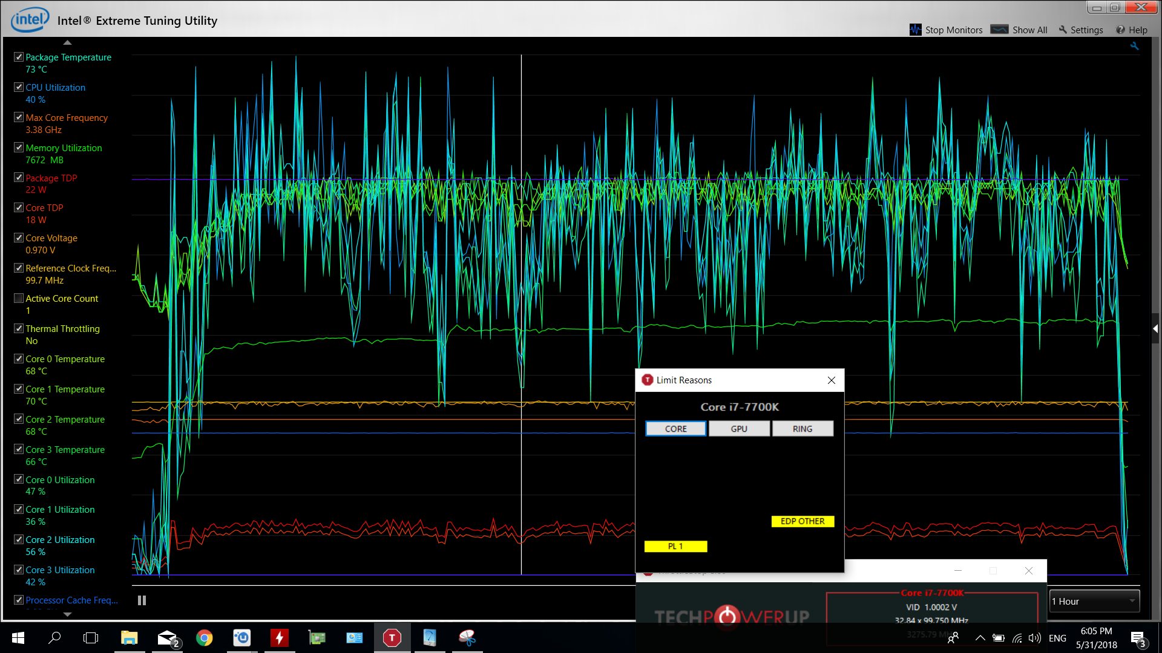Select CORE tab in Limit Reasons
This screenshot has width=1162, height=653.
675,429
